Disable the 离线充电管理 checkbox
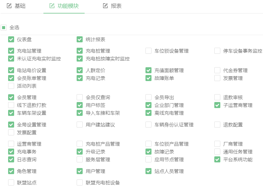263x187 pixels. tap(148, 113)
